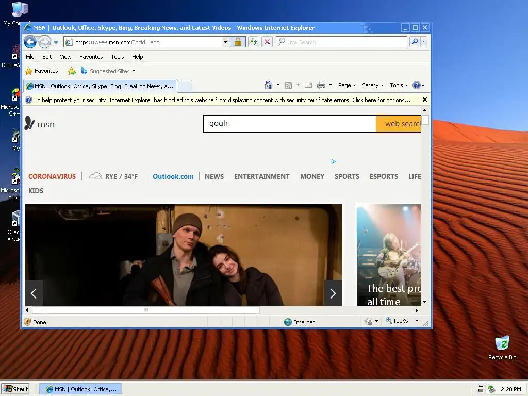Open the couple photo story image
This screenshot has width=528, height=396.
click(x=184, y=255)
